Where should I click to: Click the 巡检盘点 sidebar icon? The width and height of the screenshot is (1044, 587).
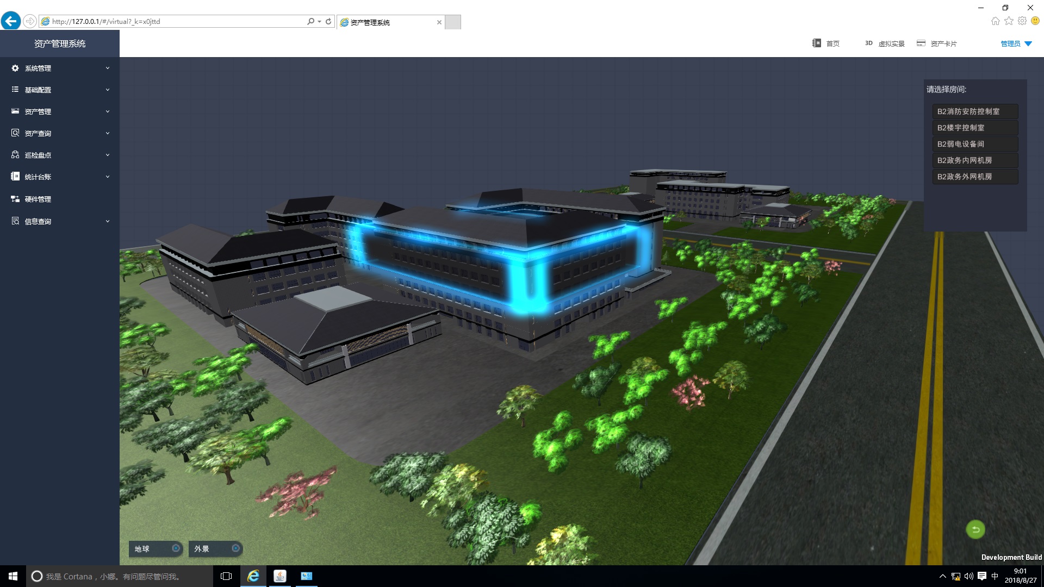(x=15, y=155)
